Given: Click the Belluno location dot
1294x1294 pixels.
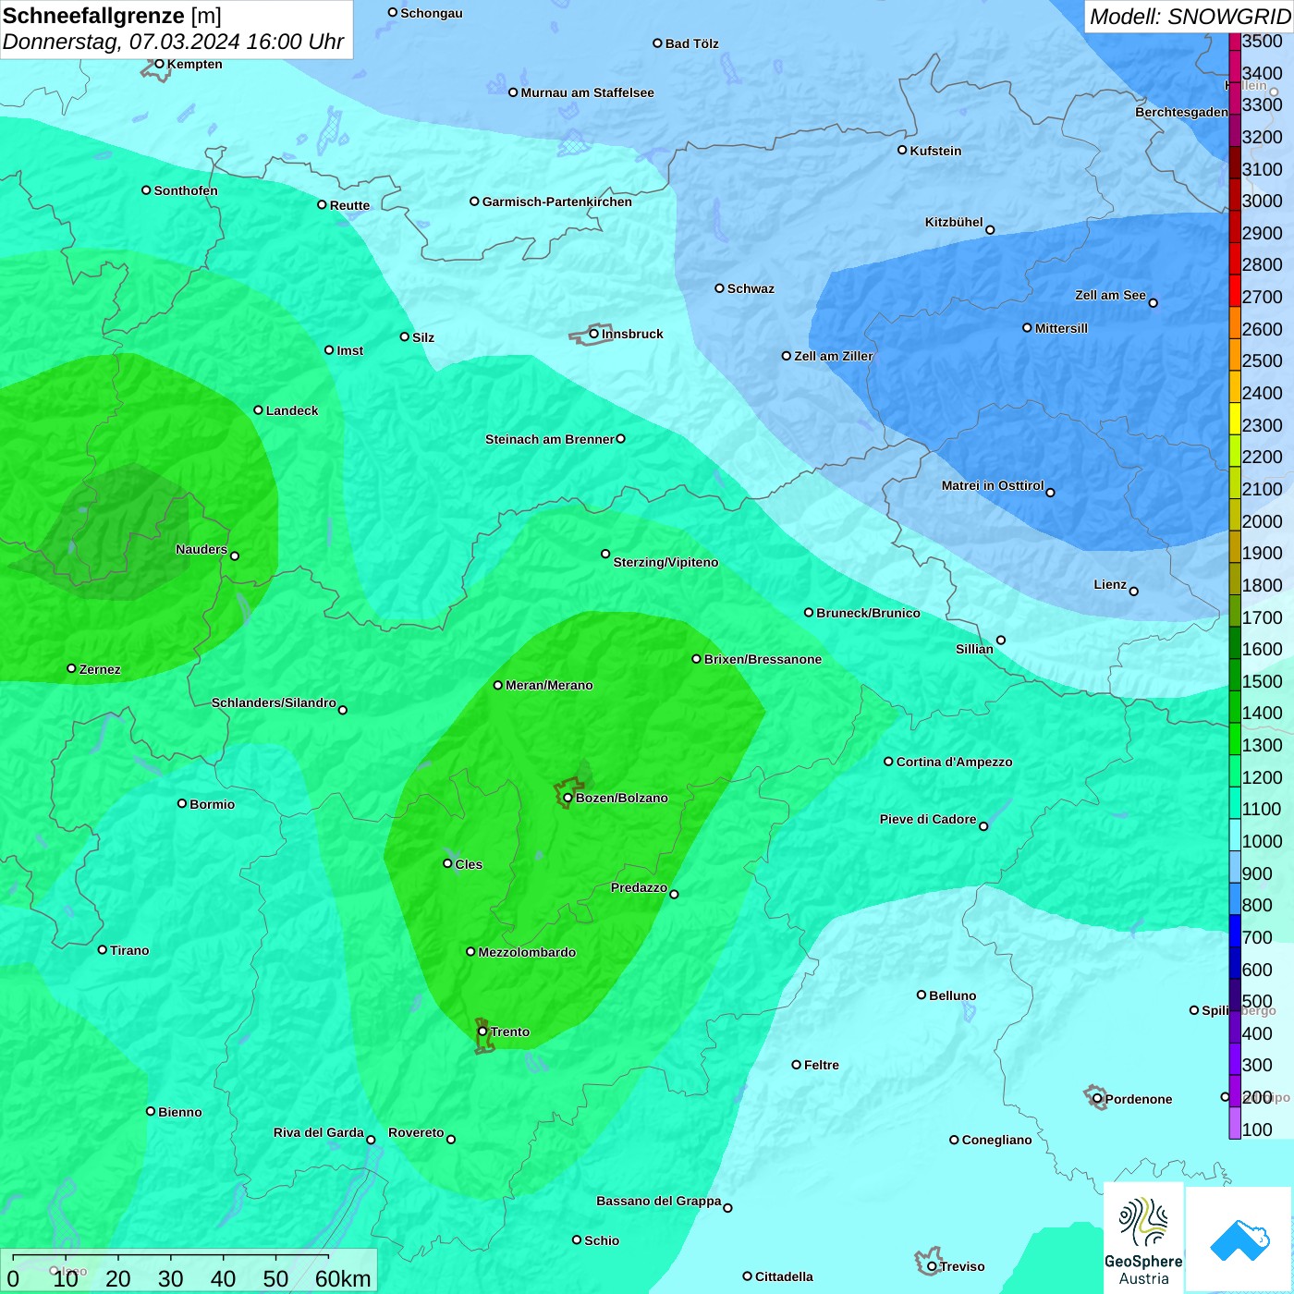Looking at the screenshot, I should tap(922, 995).
